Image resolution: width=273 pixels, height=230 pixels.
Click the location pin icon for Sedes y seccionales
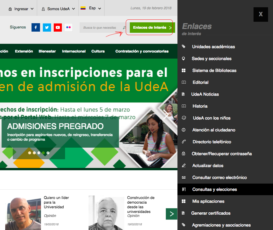pos(183,58)
